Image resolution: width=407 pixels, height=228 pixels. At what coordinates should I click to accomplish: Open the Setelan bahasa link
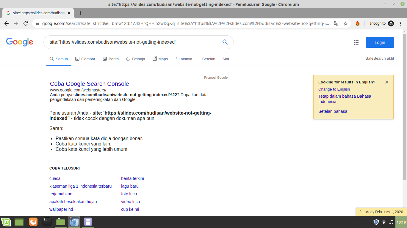[333, 111]
